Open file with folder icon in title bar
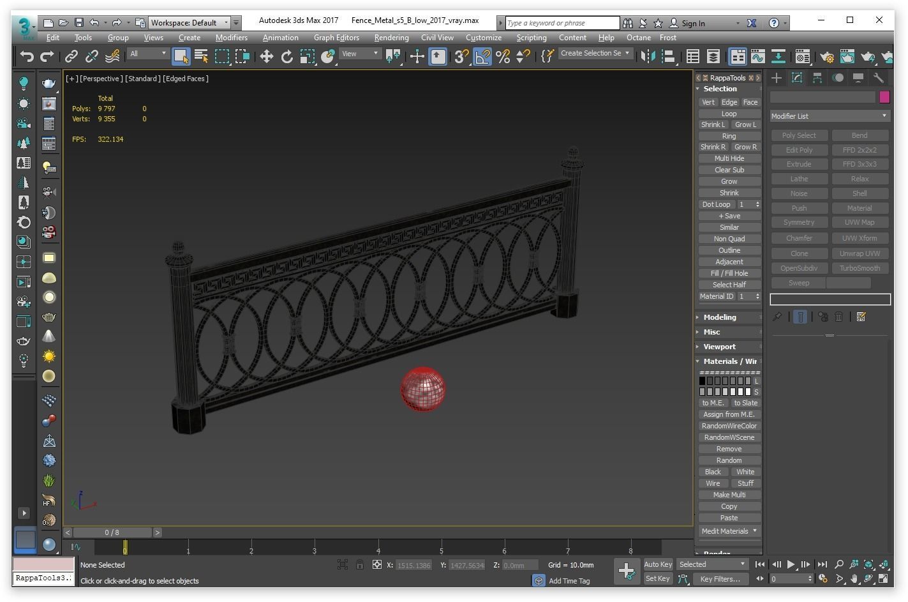908x602 pixels. (x=63, y=22)
